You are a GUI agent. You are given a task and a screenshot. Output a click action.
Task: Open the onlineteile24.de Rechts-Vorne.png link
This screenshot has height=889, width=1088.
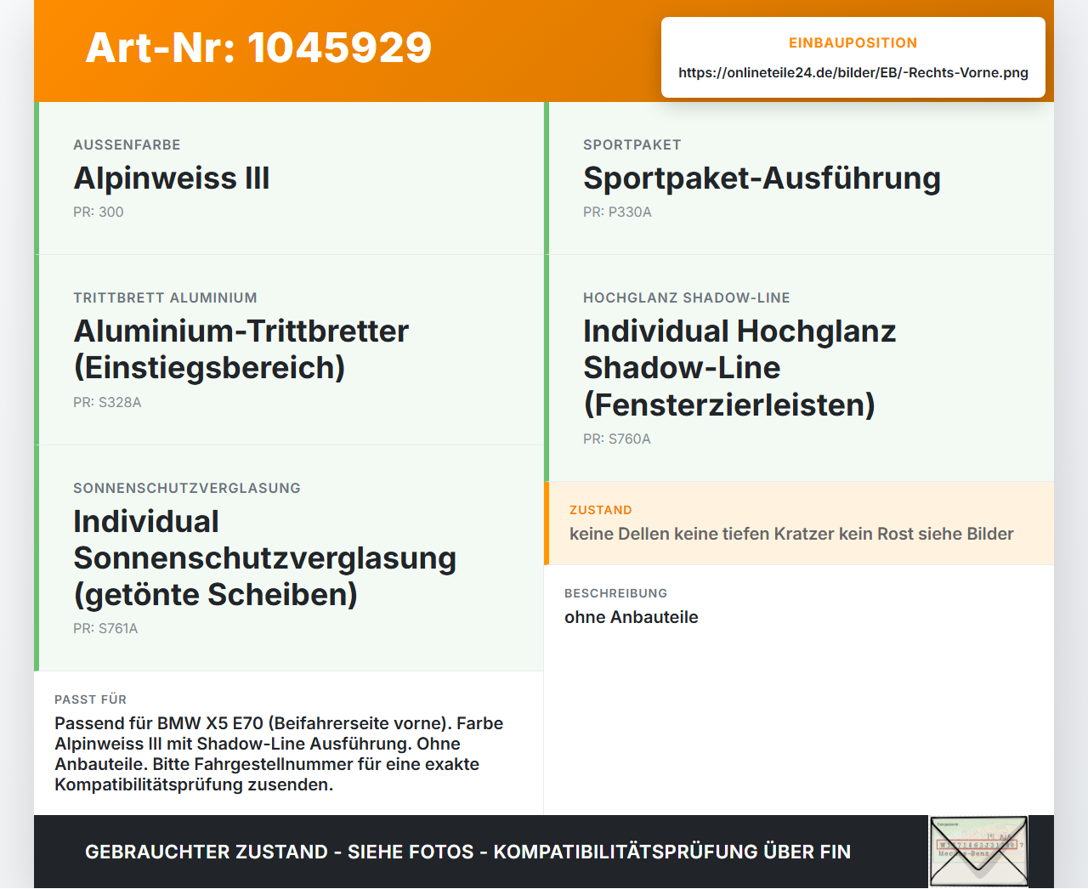(x=853, y=73)
